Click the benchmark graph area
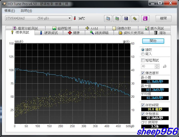 (72, 84)
